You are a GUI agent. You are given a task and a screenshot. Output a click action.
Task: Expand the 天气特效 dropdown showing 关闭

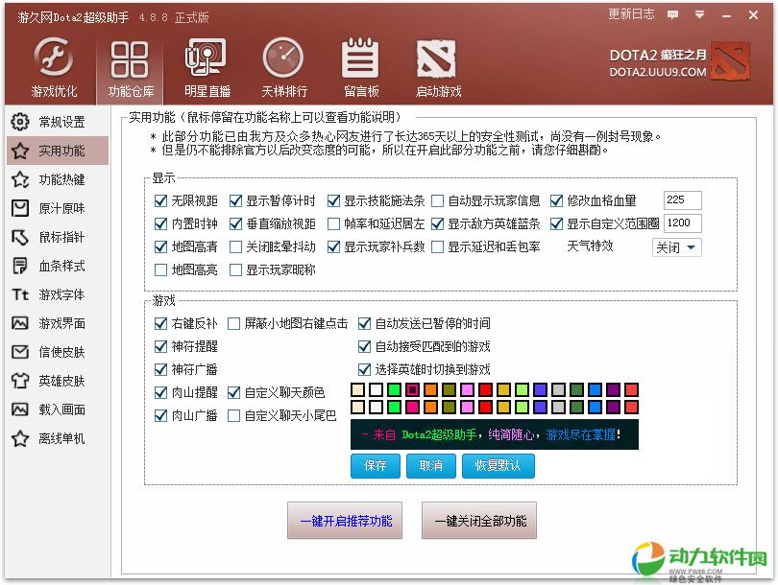pos(677,247)
